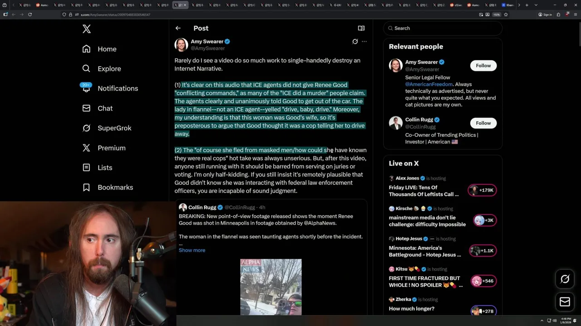Play the Alpha News video thumbnail
This screenshot has width=581, height=326.
[271, 287]
